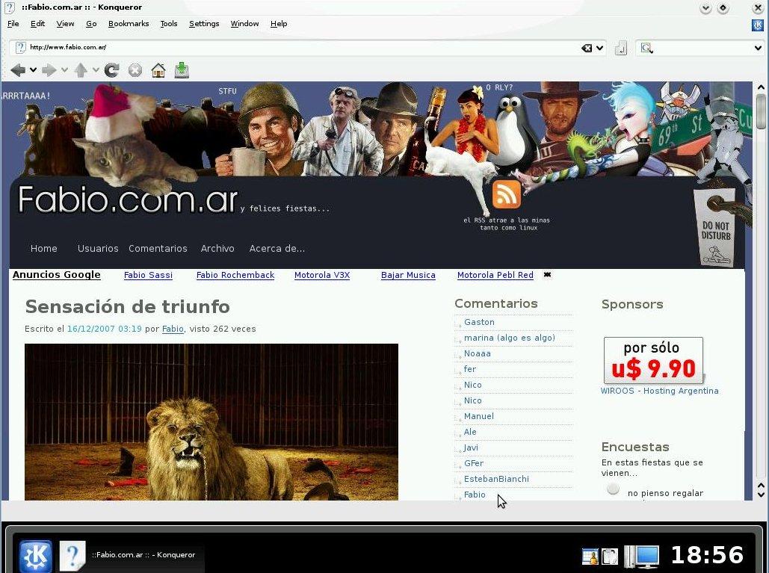This screenshot has width=769, height=573.
Task: Follow the 'Fabio Sassi' ad link
Action: [148, 275]
